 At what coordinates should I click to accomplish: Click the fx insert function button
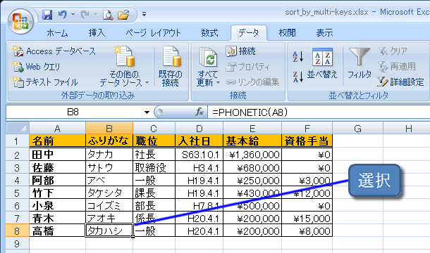pyautogui.click(x=199, y=112)
